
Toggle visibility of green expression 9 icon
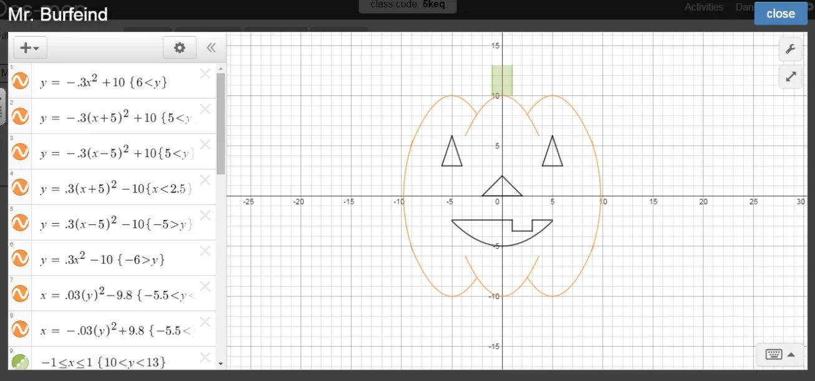coord(20,362)
